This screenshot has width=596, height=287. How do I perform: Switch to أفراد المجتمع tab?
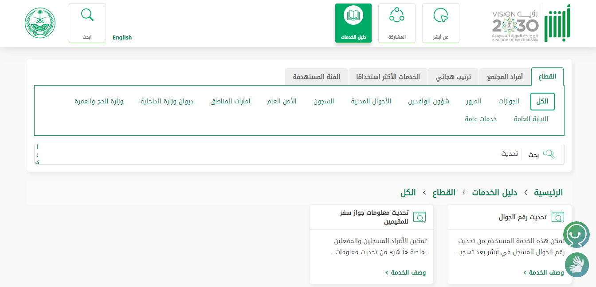[x=505, y=77]
